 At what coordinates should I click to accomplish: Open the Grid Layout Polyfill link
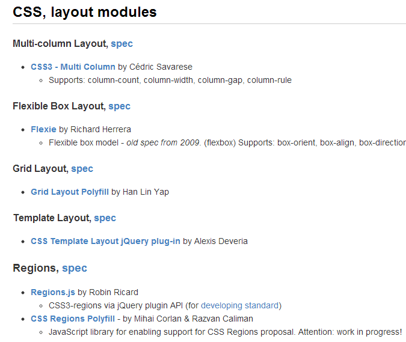pyautogui.click(x=70, y=192)
